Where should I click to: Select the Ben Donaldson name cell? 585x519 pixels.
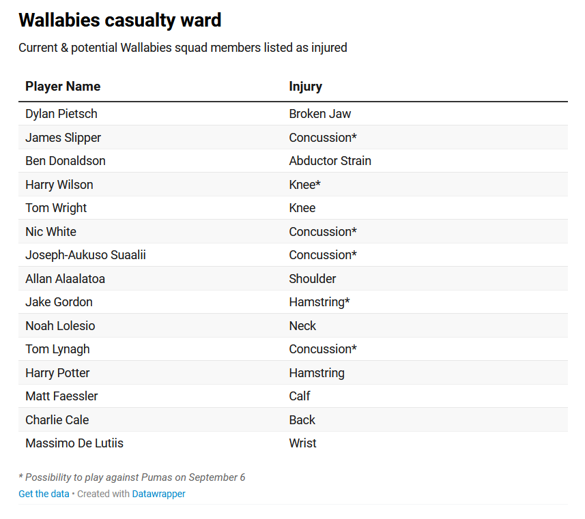click(x=66, y=161)
